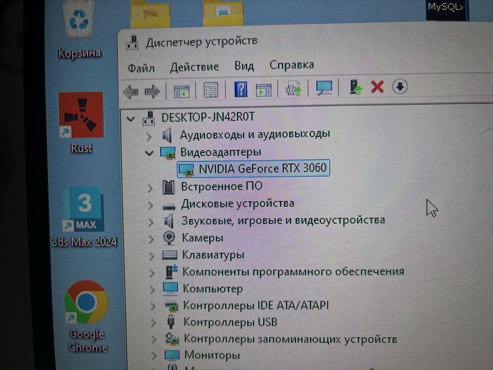Open the desktop folder right of the red flag folder

(222, 12)
